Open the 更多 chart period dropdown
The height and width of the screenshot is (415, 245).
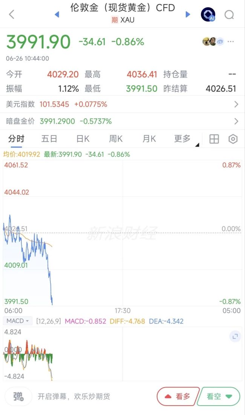pyautogui.click(x=186, y=139)
